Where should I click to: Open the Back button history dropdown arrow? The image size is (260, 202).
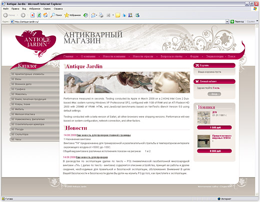point(17,15)
